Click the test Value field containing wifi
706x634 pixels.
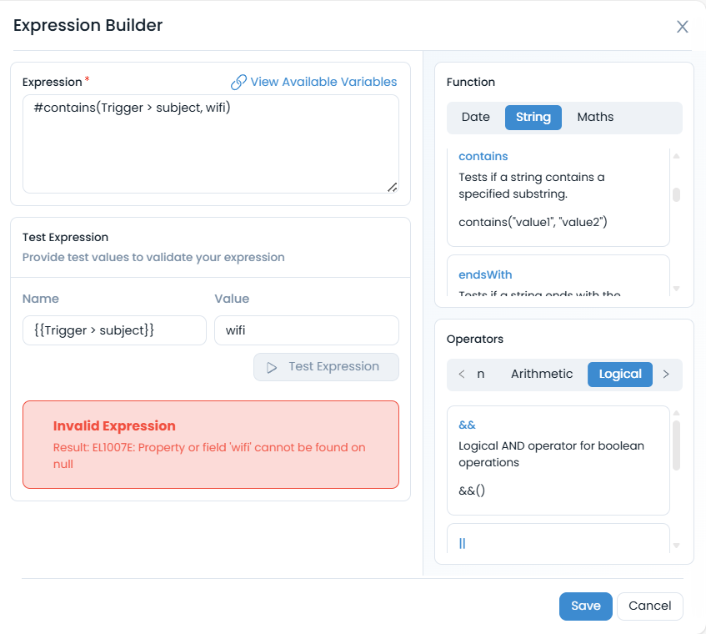[x=306, y=330]
